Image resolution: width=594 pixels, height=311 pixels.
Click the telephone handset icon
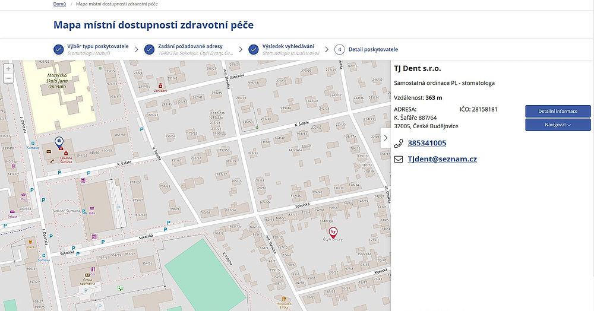coord(399,143)
